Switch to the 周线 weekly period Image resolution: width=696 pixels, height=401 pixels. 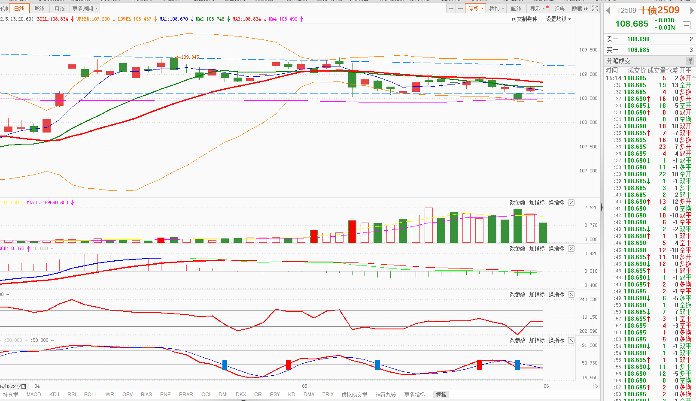coord(40,9)
